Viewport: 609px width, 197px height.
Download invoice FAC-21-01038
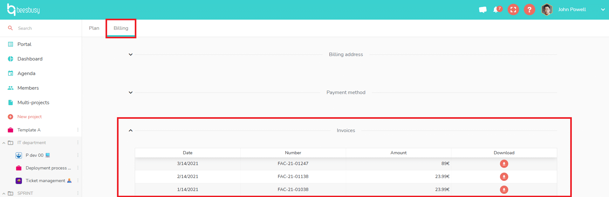pyautogui.click(x=504, y=190)
